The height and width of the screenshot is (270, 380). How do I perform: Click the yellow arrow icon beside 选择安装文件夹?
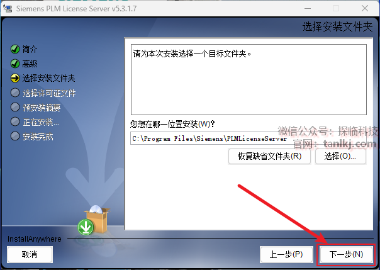15,78
